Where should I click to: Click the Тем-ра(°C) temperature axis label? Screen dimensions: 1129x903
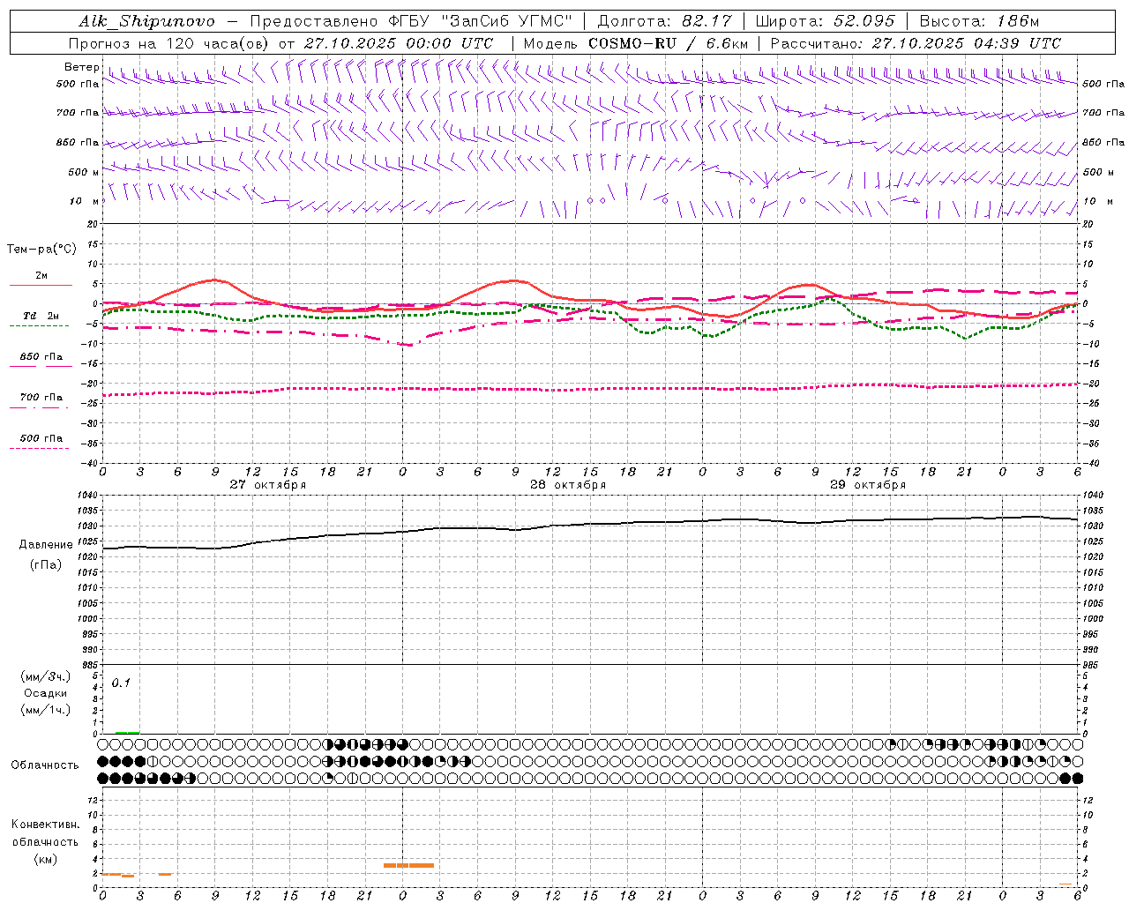[x=41, y=250]
